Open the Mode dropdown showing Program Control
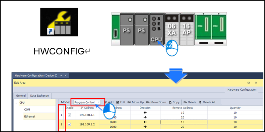265x132 pixels. 87,102
